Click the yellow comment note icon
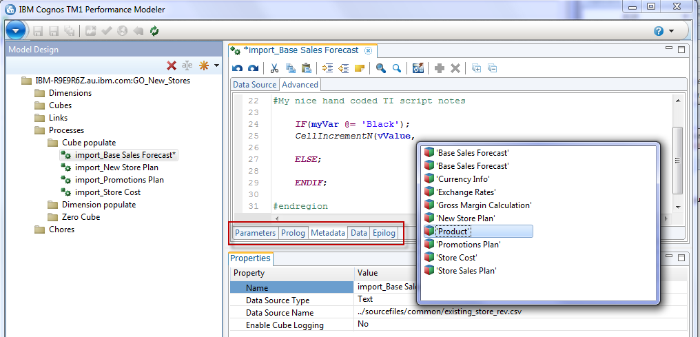 click(360, 68)
